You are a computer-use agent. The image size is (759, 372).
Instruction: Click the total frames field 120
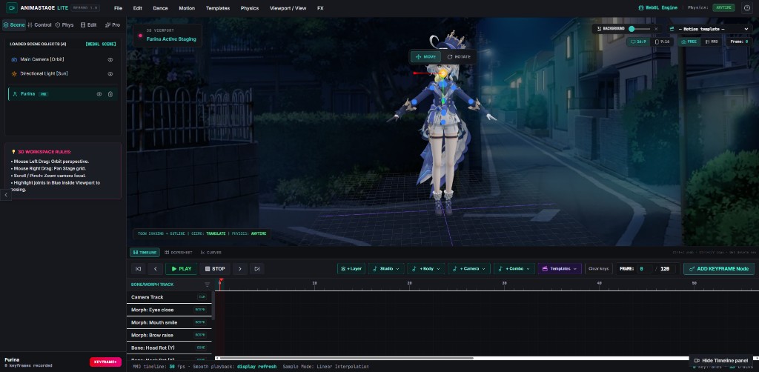(668, 269)
